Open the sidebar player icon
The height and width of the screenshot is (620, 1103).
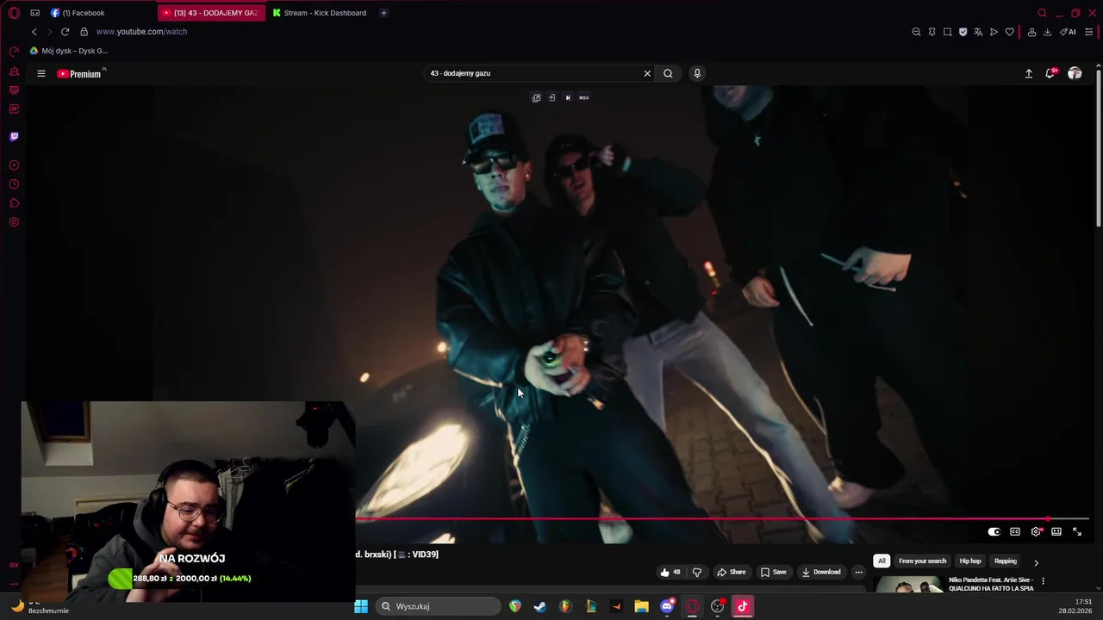(x=14, y=164)
